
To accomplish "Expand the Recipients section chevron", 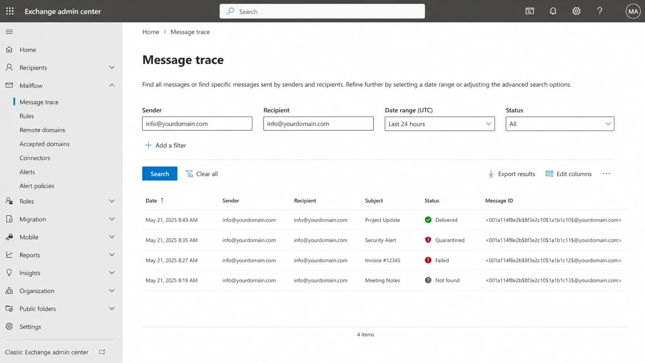I will click(112, 67).
